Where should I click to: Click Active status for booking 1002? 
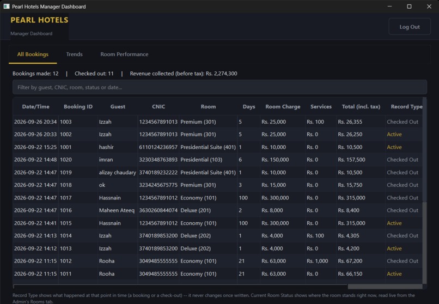[394, 135]
